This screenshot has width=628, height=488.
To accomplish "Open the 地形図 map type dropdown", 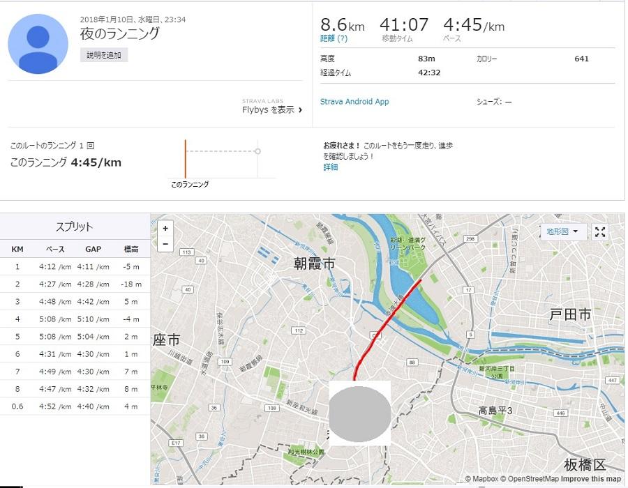I will point(562,231).
